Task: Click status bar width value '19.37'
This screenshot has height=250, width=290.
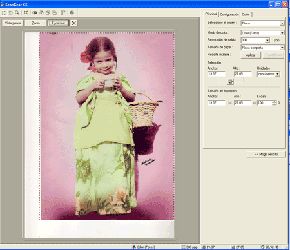Action: (x=210, y=247)
